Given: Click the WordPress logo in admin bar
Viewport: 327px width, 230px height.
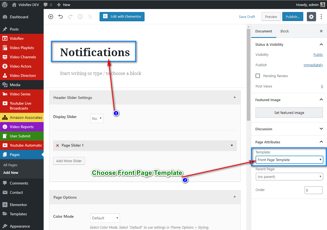Looking at the screenshot, I should [5, 5].
